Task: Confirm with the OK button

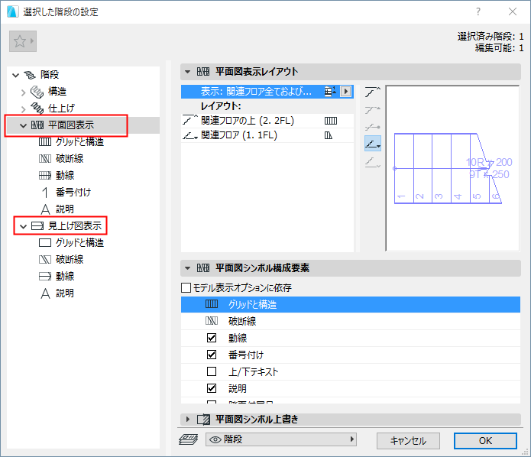Action: click(485, 441)
